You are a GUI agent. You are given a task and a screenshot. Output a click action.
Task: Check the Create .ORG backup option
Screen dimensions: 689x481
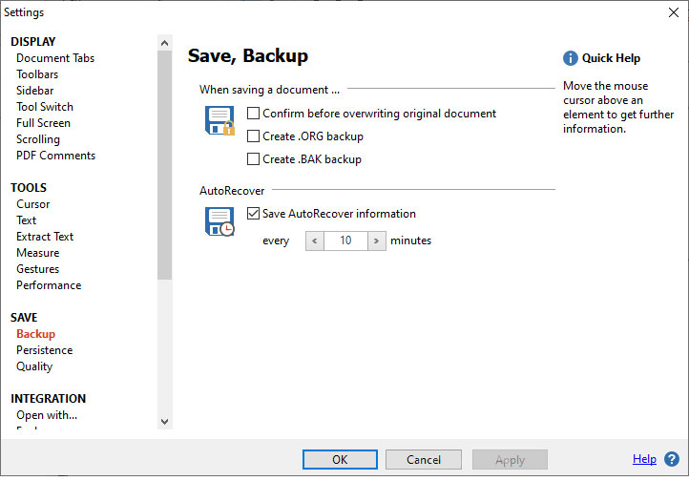click(x=254, y=136)
